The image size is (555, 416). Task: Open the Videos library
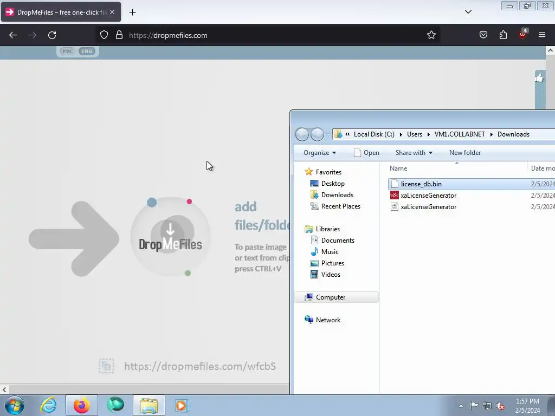pyautogui.click(x=331, y=274)
